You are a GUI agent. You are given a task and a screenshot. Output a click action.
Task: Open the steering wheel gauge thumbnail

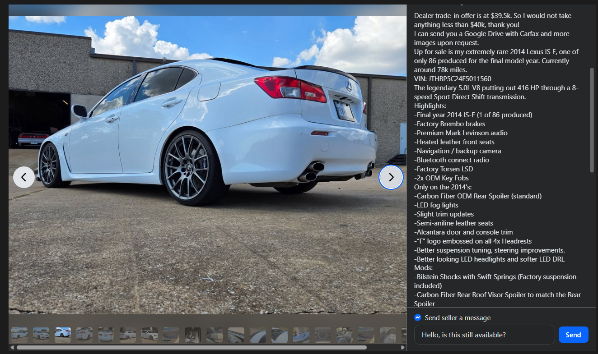pos(323,335)
